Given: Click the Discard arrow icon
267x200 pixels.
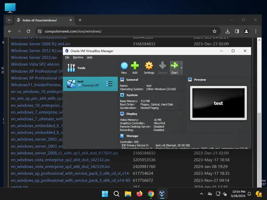Looking at the screenshot, I should pos(163,68).
